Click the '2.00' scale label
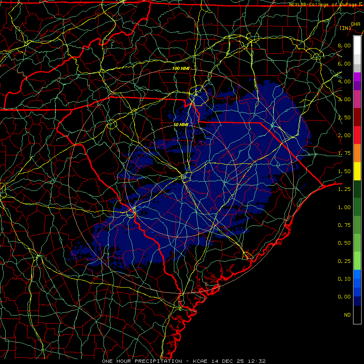The width and height of the screenshot is (364, 364). tap(344, 135)
